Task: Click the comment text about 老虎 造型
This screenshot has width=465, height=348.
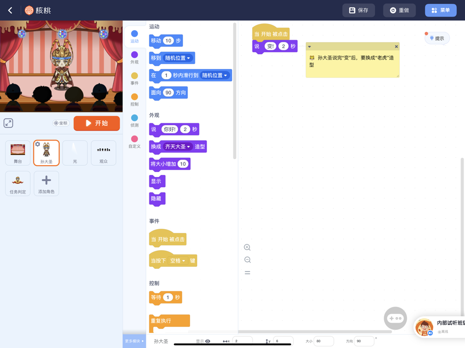Action: [352, 61]
